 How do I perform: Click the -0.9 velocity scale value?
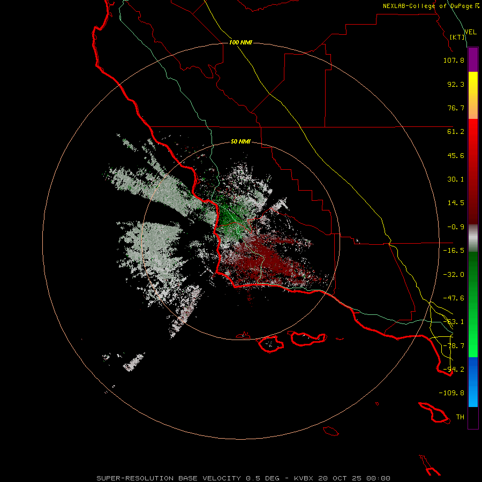(456, 227)
